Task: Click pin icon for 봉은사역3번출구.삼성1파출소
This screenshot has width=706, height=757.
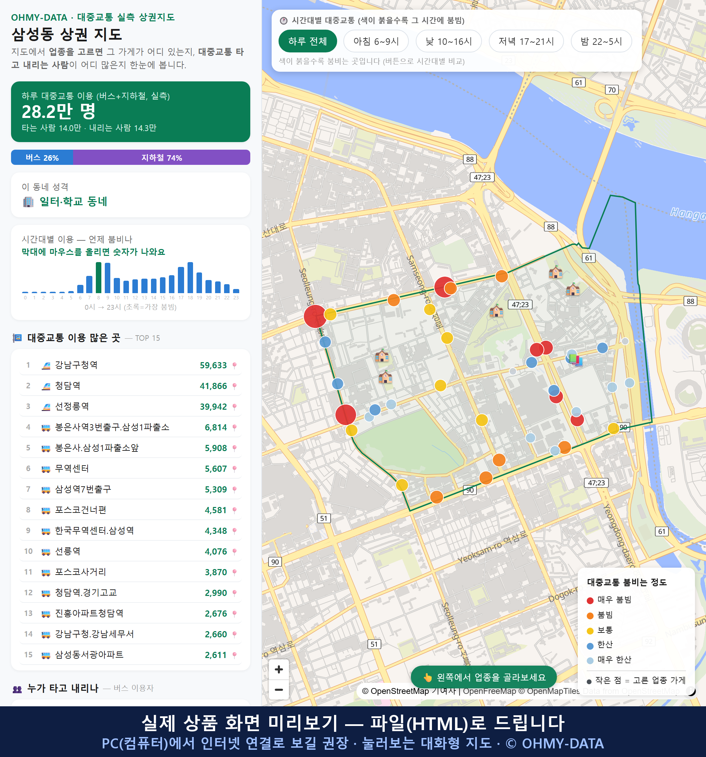Action: [x=234, y=427]
